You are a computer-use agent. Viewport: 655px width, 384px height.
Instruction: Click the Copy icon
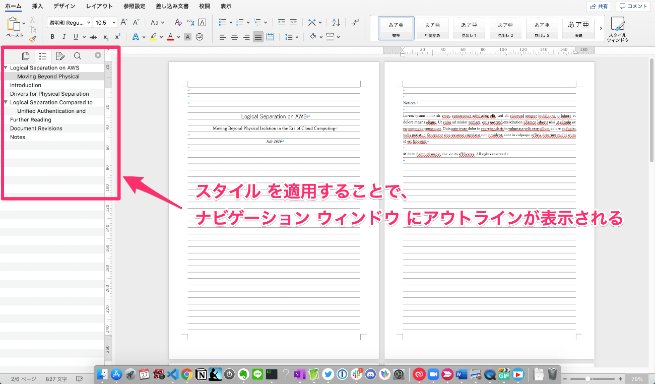[32, 29]
